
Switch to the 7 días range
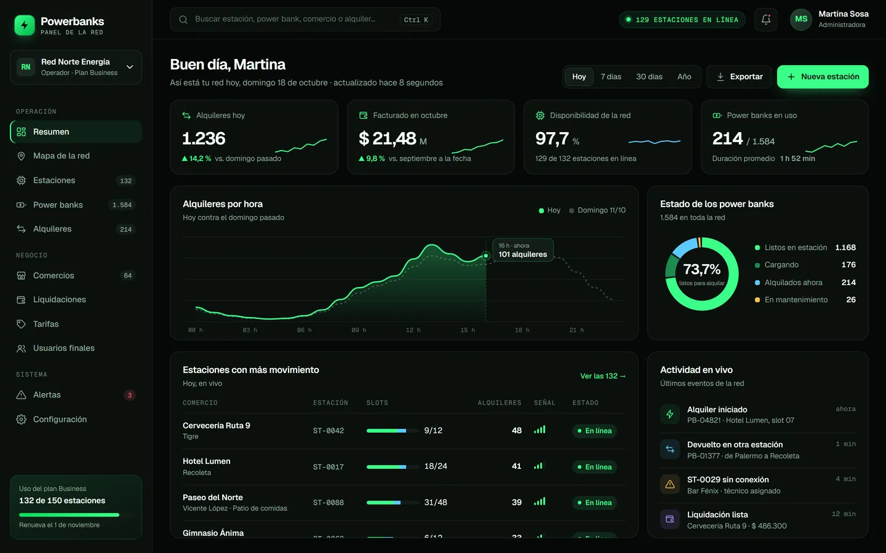[611, 77]
